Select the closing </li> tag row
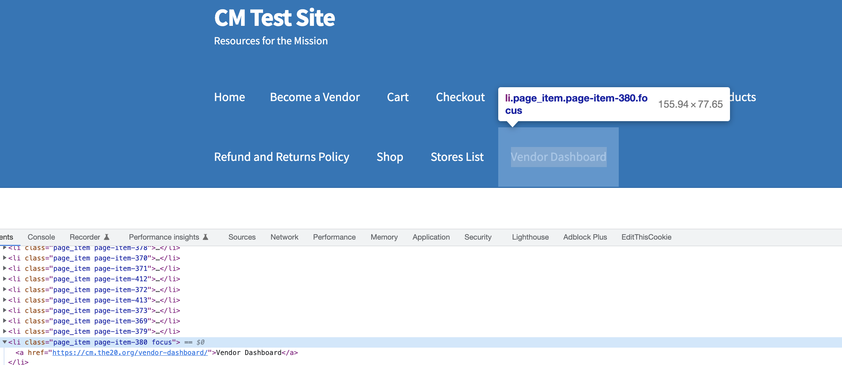The height and width of the screenshot is (365, 842). (x=18, y=362)
